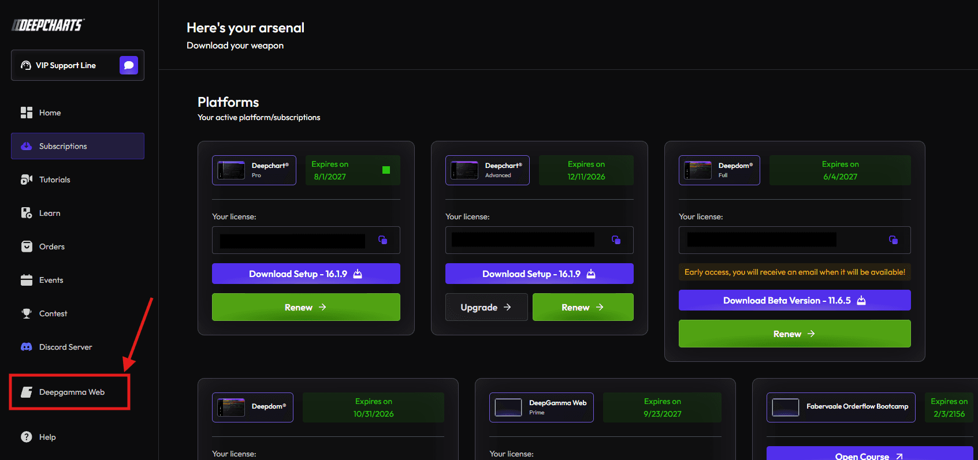The width and height of the screenshot is (978, 460).
Task: Click the Deepgamma Web logo icon
Action: pyautogui.click(x=27, y=392)
